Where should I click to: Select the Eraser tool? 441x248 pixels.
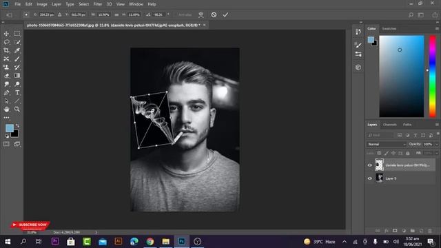6,76
